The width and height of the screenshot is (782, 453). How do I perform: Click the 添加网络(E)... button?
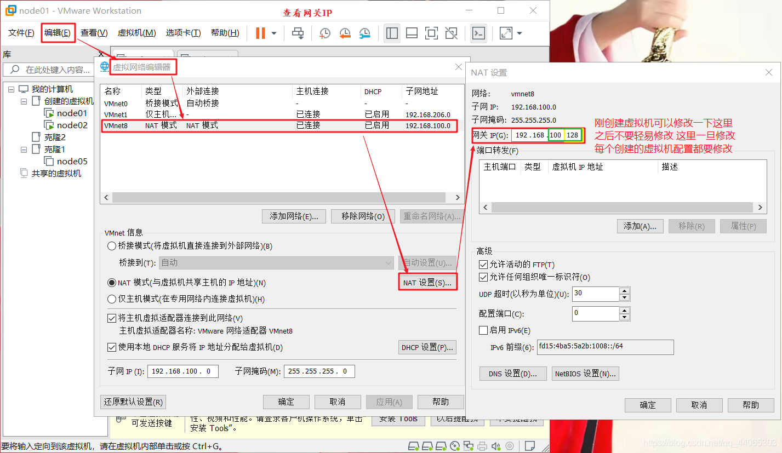tap(294, 216)
